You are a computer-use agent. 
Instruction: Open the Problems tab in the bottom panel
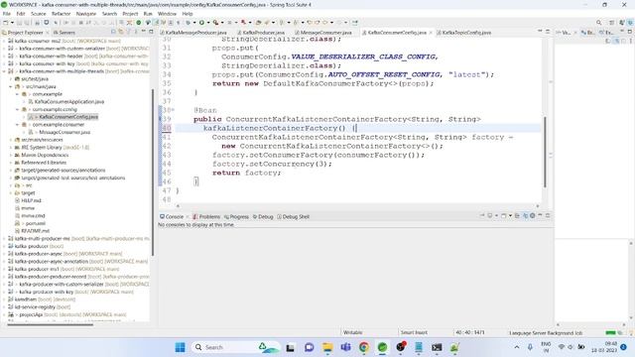point(206,217)
